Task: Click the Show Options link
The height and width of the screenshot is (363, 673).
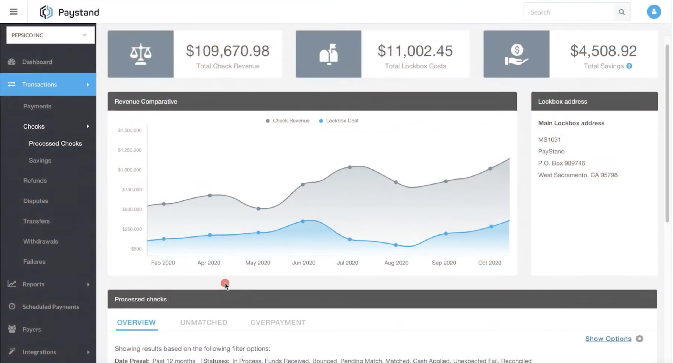Action: click(608, 339)
